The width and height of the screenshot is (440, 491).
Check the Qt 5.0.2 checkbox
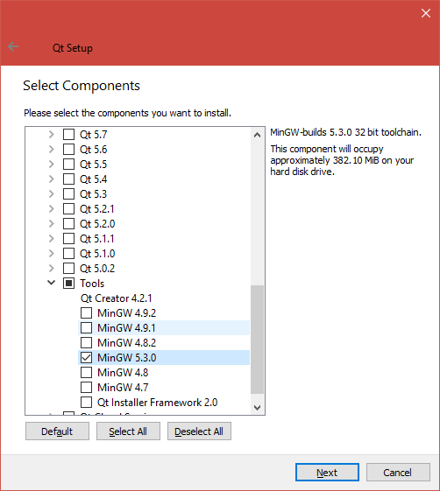68,268
